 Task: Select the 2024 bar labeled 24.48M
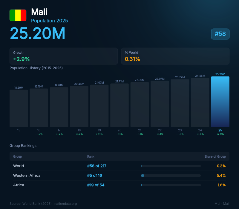(x=200, y=102)
